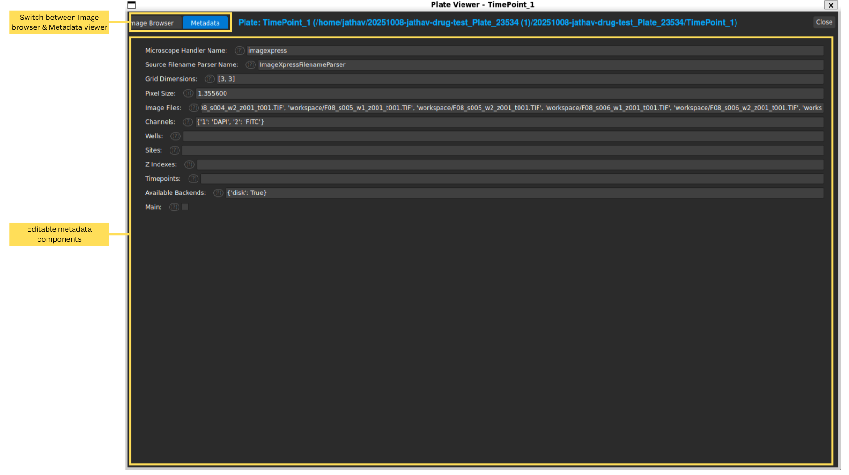
Task: Close the Plate Viewer window with X
Action: pos(830,5)
